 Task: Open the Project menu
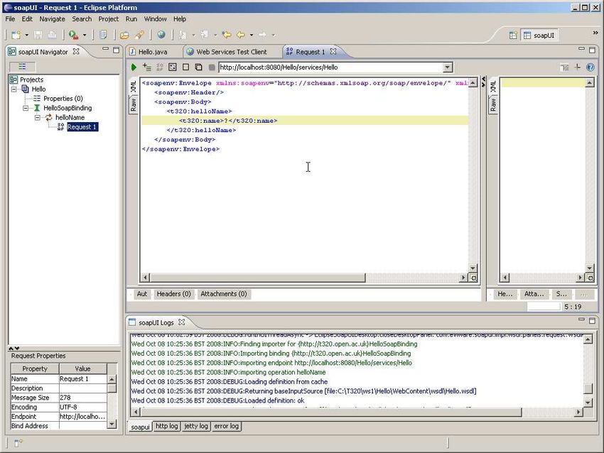coord(108,19)
